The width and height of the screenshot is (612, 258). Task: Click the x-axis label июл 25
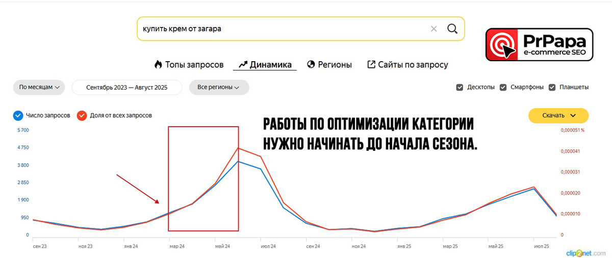(x=541, y=246)
